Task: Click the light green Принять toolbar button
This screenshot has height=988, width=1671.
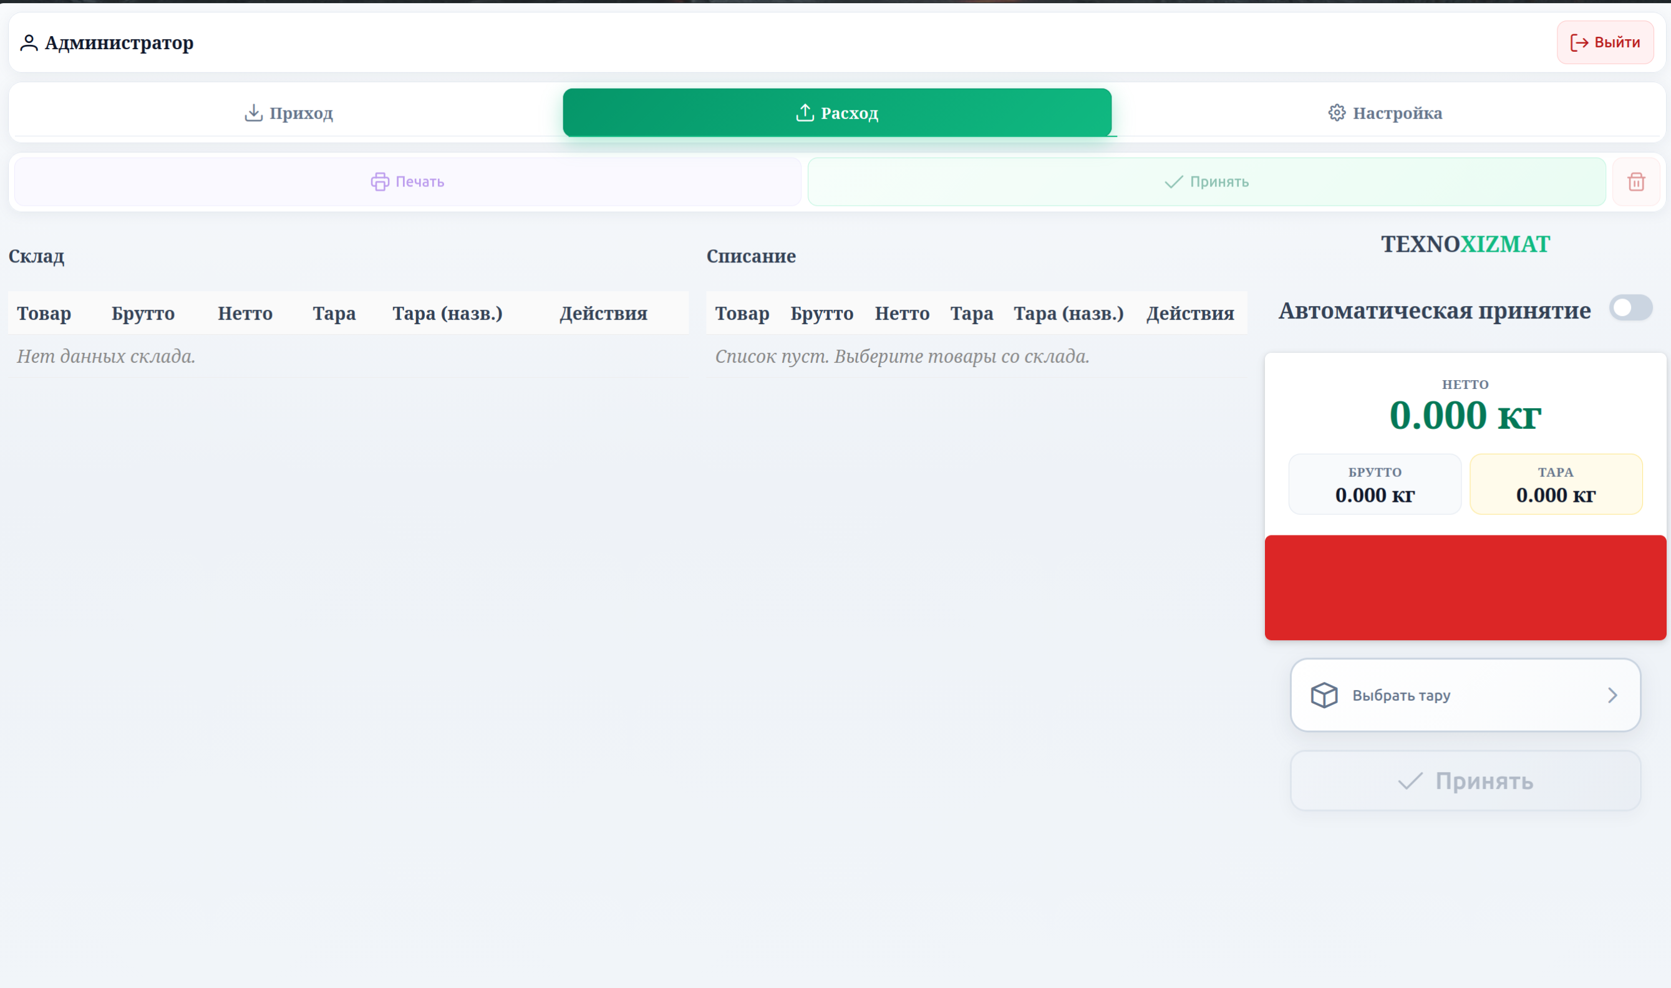Action: [x=1207, y=182]
